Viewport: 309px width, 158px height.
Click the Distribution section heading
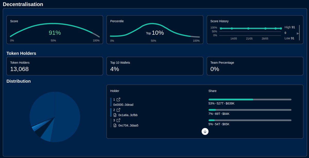[19, 81]
